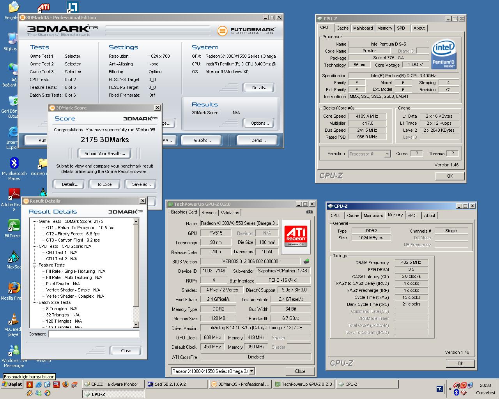Click the Bluetooth tray icon
This screenshot has width=499, height=399.
[456, 392]
